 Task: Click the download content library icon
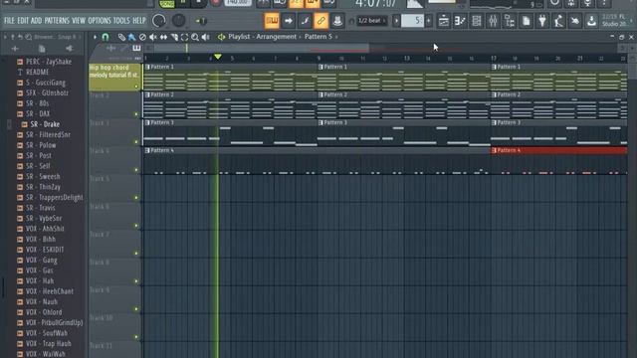[x=591, y=21]
